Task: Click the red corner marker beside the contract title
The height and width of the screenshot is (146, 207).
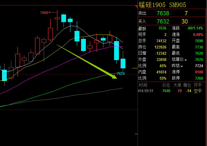Action: point(136,7)
